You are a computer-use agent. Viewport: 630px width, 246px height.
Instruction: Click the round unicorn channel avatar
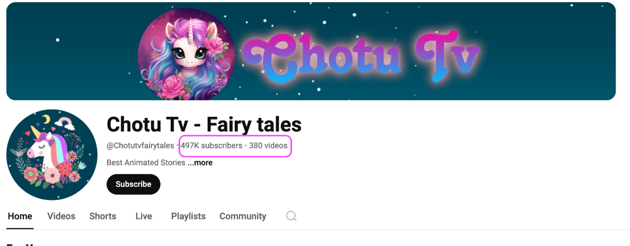tap(52, 154)
